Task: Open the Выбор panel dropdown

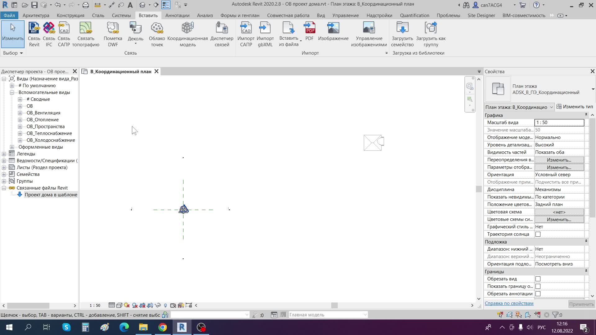Action: pos(13,53)
